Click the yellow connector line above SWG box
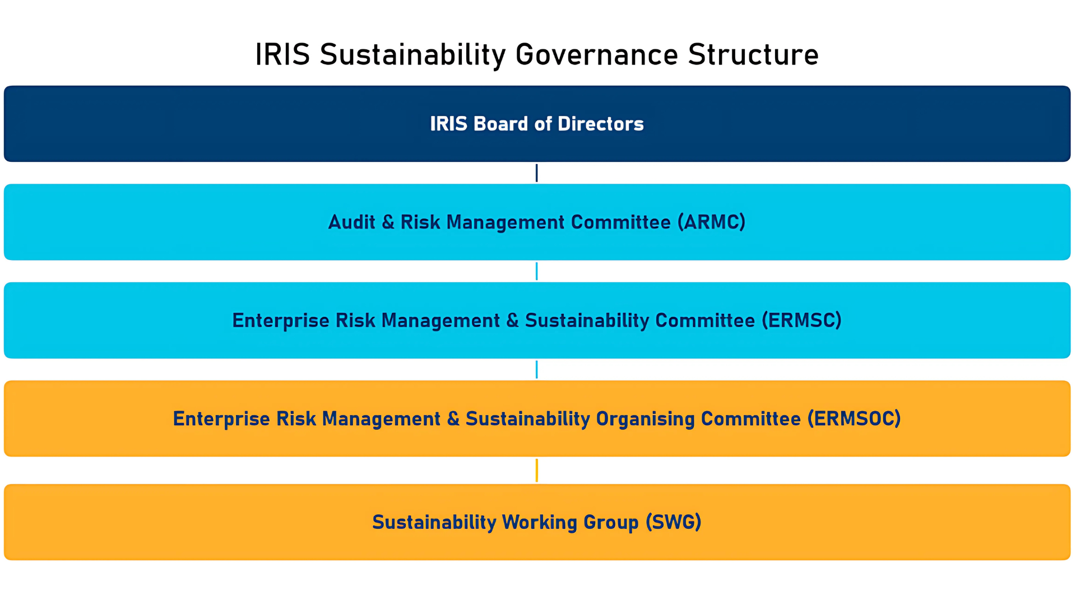The image size is (1076, 605). (x=536, y=471)
